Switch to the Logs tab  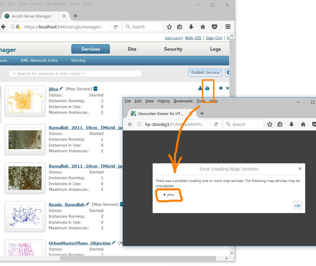(x=215, y=49)
